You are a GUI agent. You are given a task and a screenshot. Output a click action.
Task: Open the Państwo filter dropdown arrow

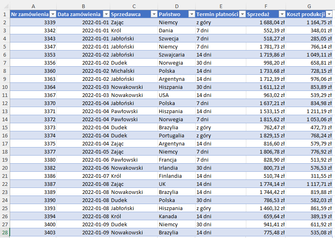click(191, 14)
